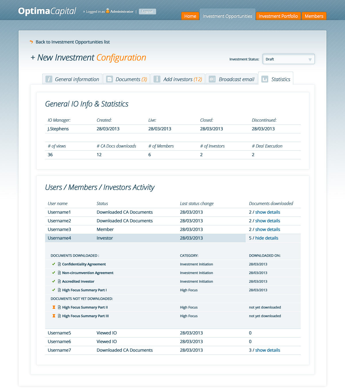Select the Username2 row name
The height and width of the screenshot is (391, 345).
pyautogui.click(x=59, y=221)
